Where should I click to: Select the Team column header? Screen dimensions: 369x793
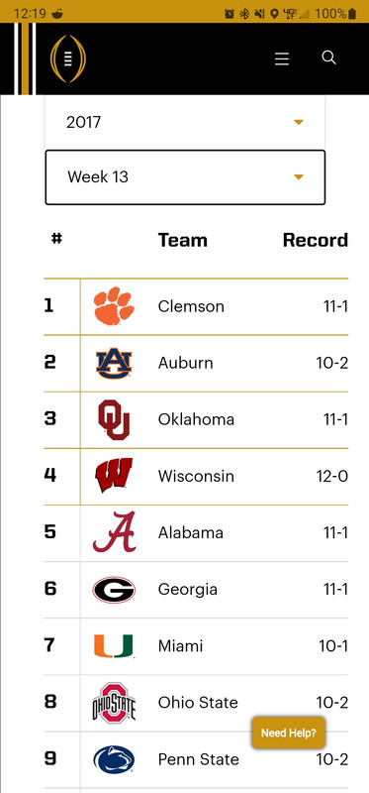(183, 240)
